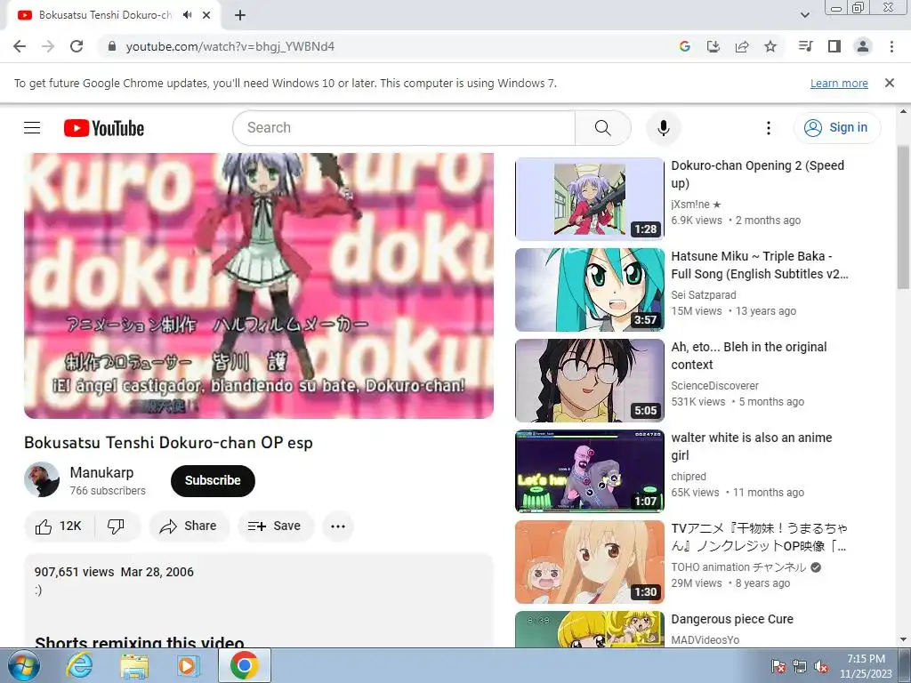This screenshot has width=911, height=683.
Task: Expand description showing 907,651 views
Action: pos(259,600)
